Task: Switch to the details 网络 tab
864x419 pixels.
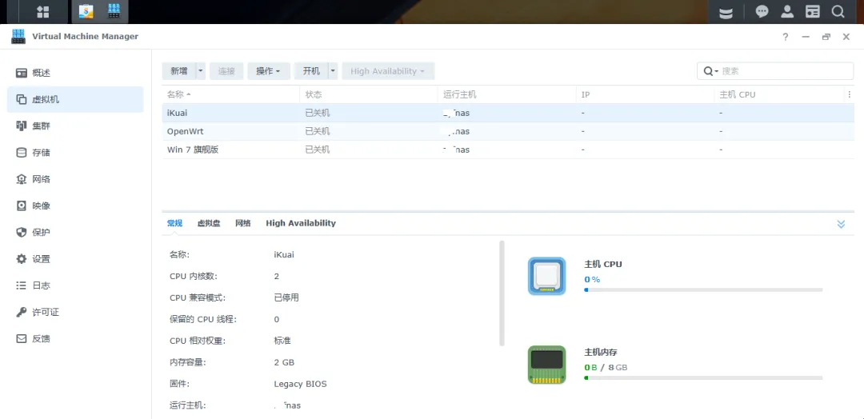Action: [243, 223]
